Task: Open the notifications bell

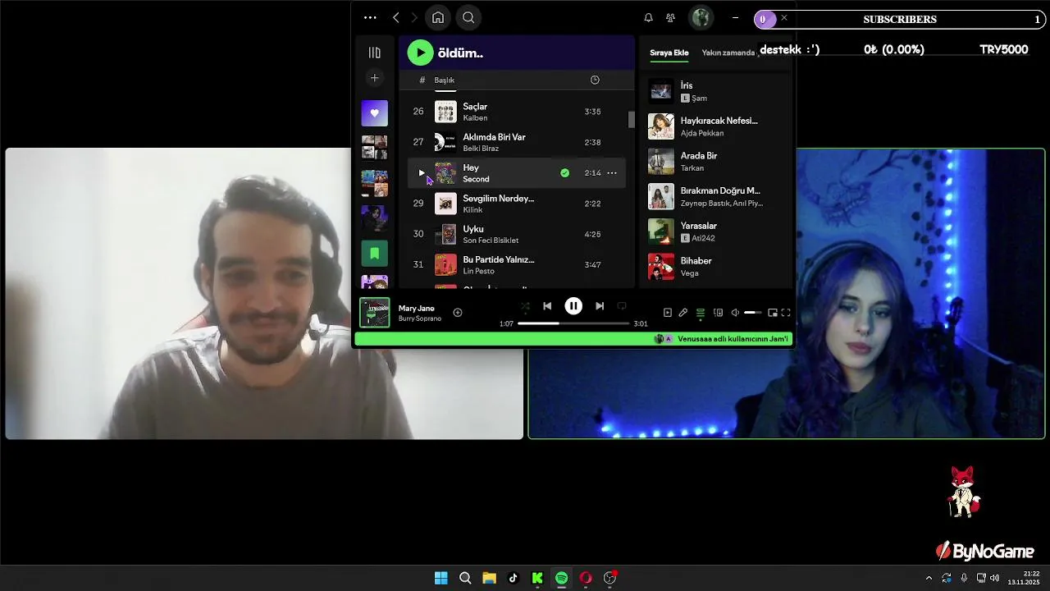Action: [x=648, y=17]
